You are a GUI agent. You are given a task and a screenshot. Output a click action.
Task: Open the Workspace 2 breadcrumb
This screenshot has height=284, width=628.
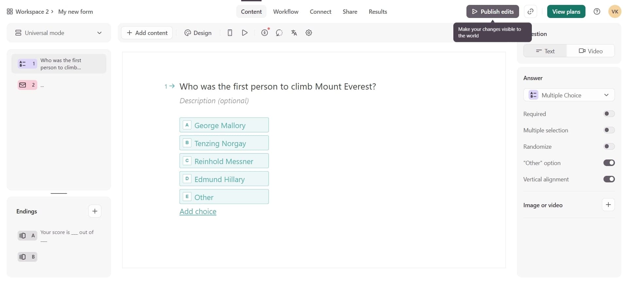click(x=32, y=12)
